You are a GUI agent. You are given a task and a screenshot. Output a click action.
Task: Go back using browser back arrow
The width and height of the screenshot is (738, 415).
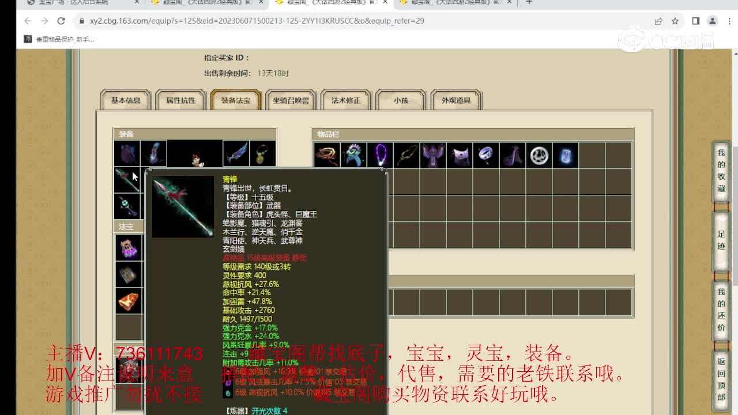(x=28, y=21)
